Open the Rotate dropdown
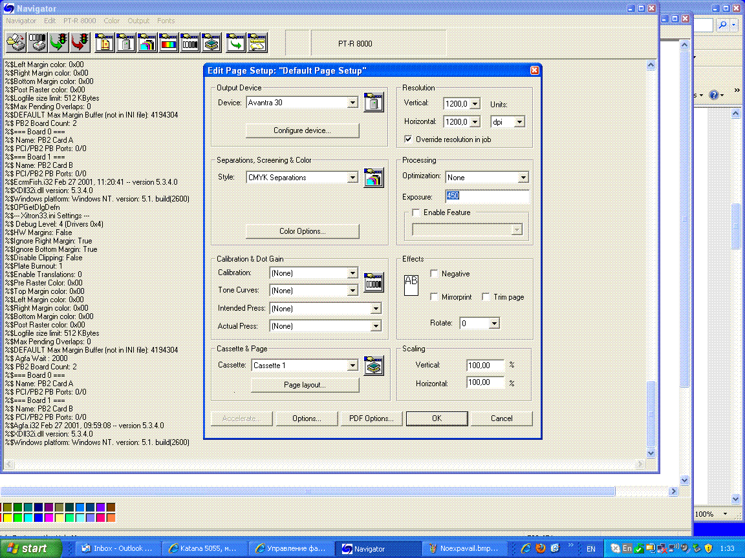745x558 pixels. (x=494, y=323)
